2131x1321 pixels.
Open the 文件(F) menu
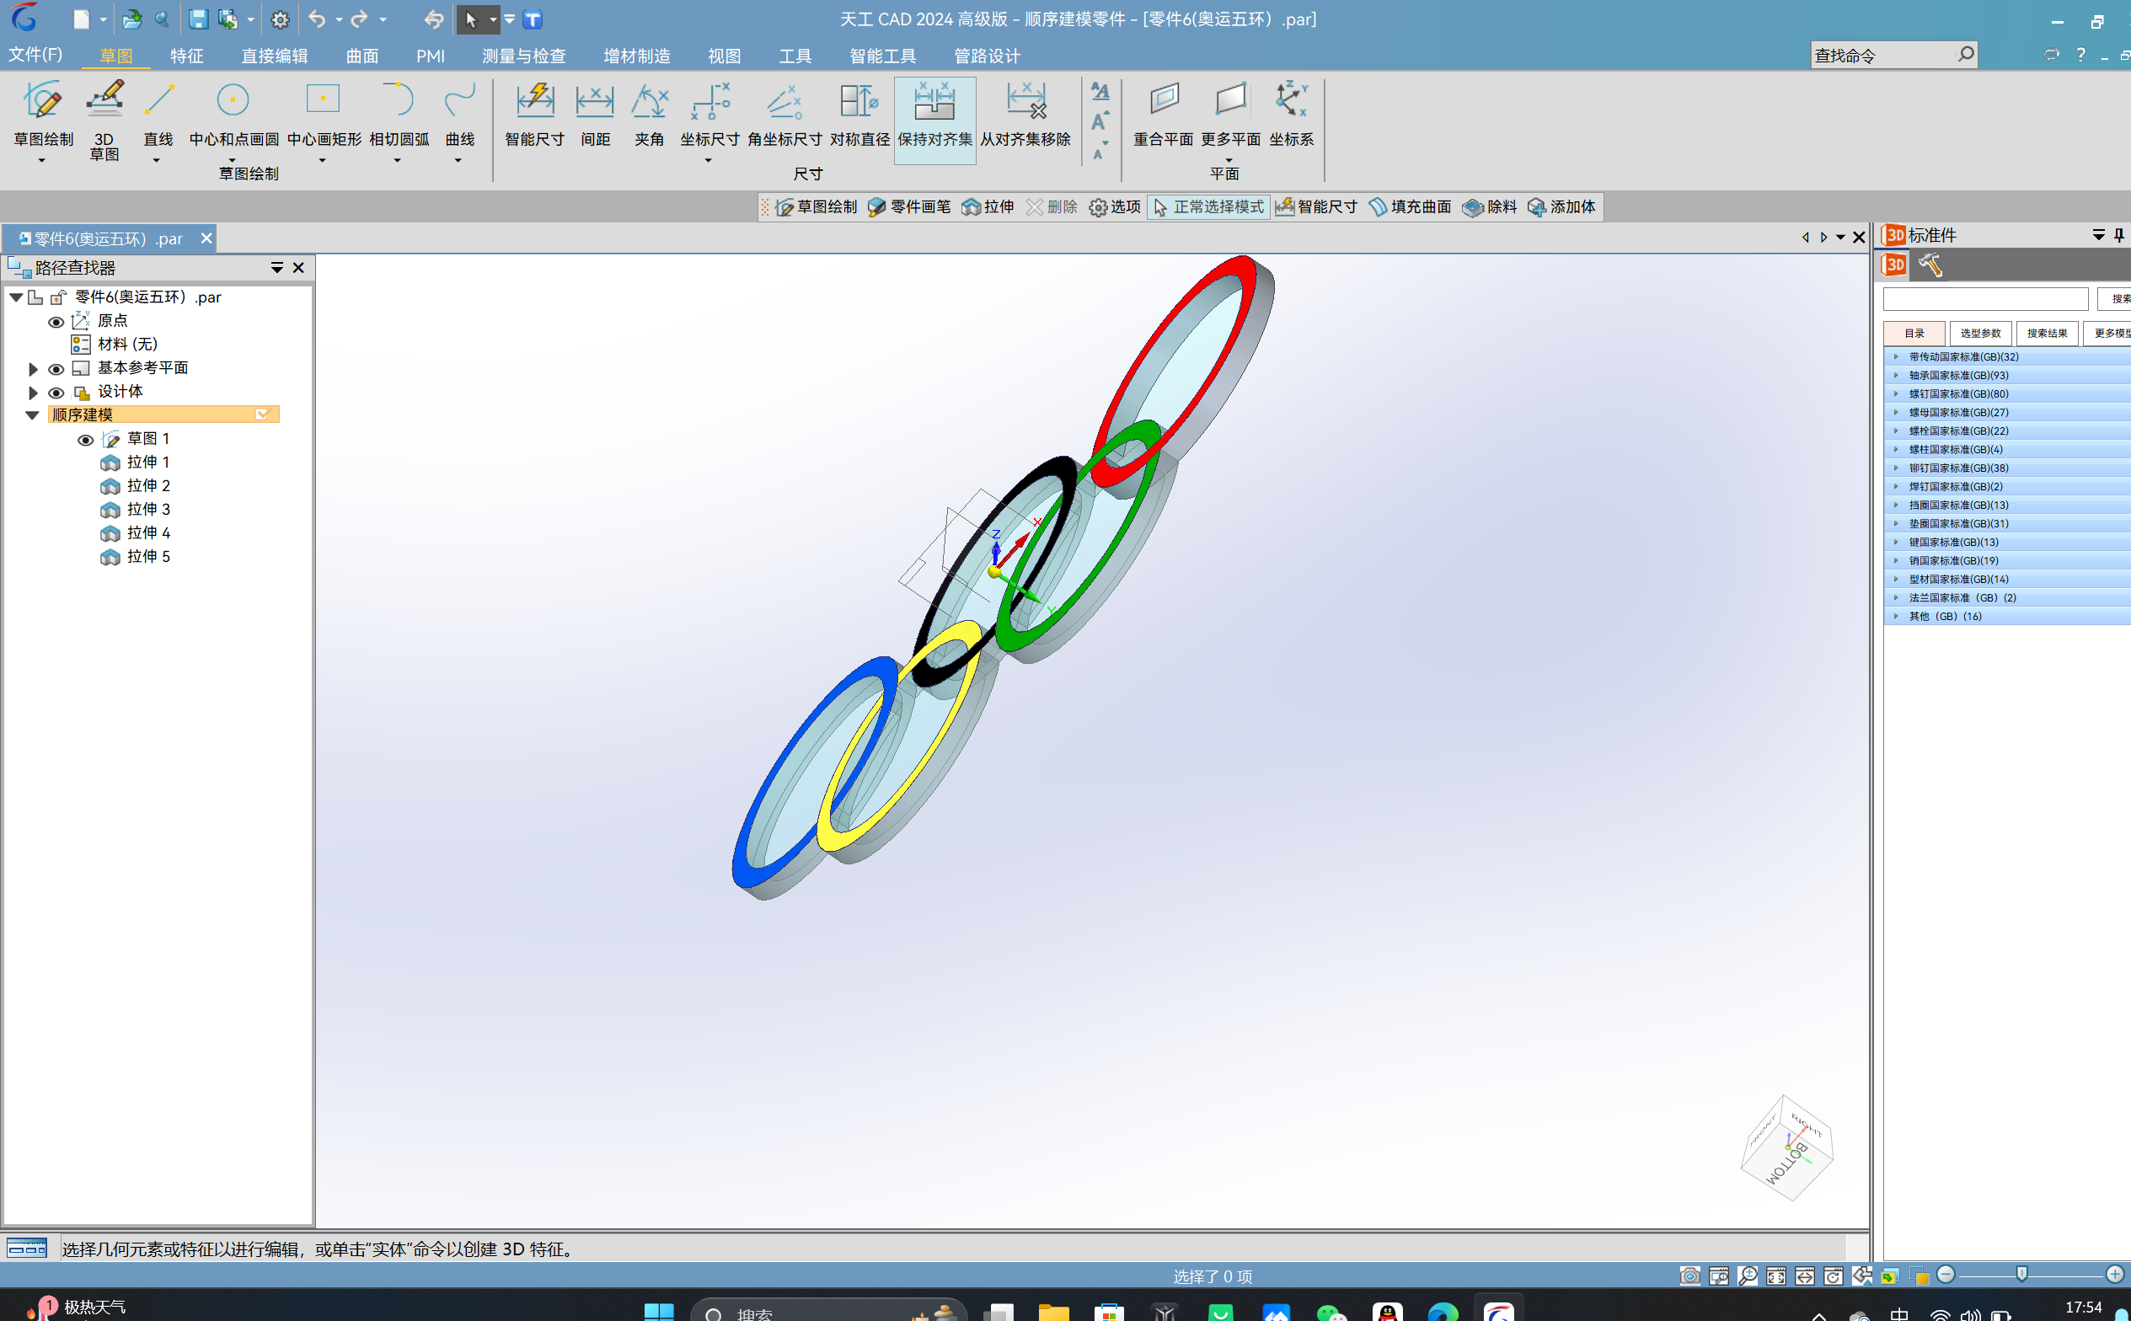(35, 55)
